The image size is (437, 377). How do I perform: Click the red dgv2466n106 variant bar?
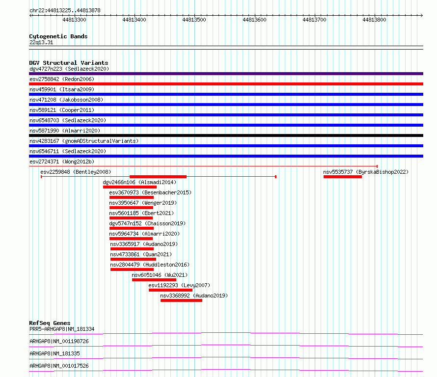pos(130,187)
